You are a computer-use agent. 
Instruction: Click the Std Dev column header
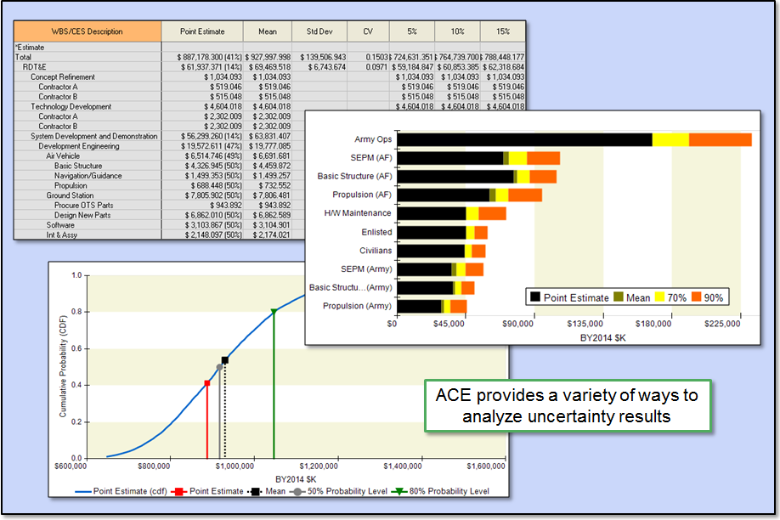(x=319, y=31)
